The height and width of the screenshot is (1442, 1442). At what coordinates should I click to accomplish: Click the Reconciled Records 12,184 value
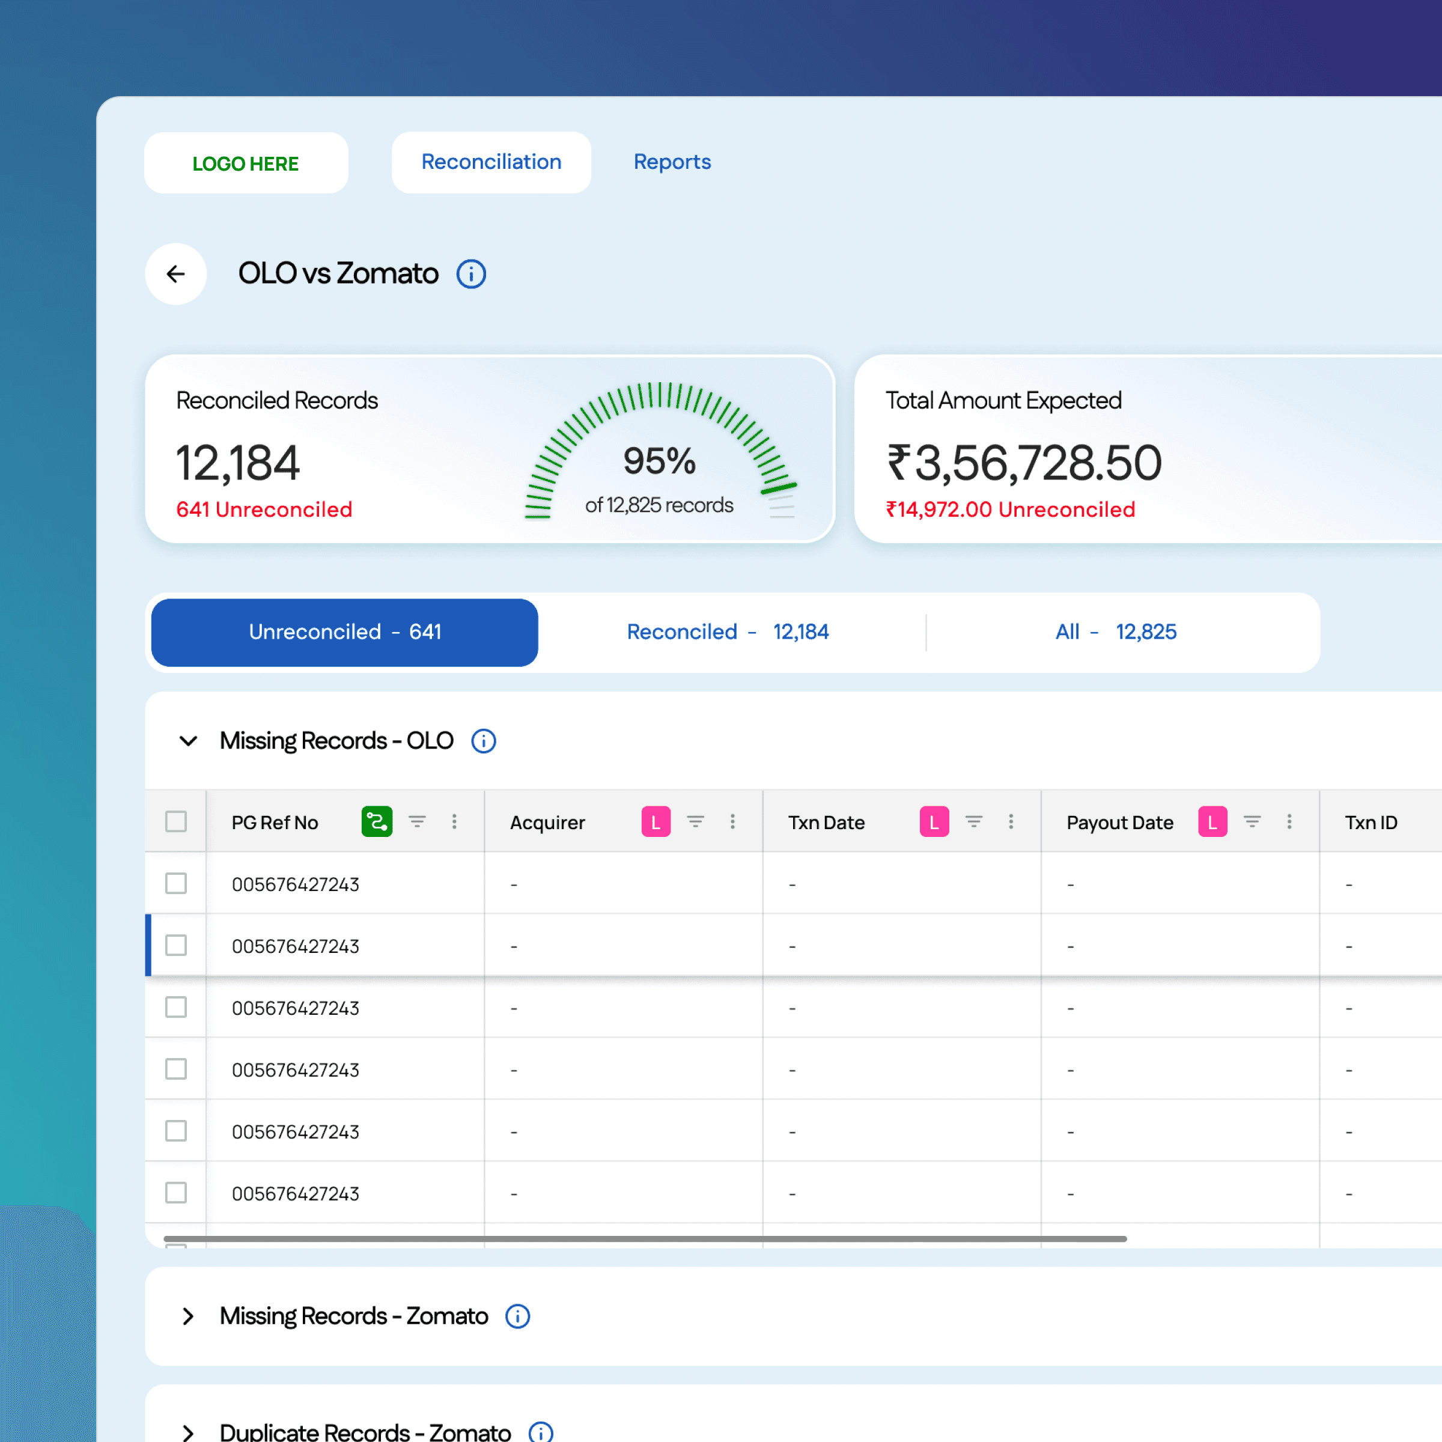(x=238, y=463)
